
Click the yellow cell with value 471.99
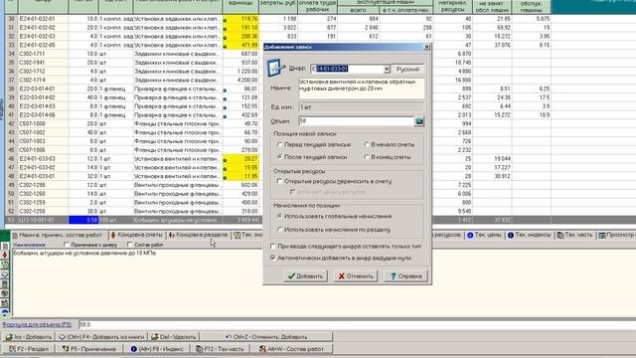[240, 45]
